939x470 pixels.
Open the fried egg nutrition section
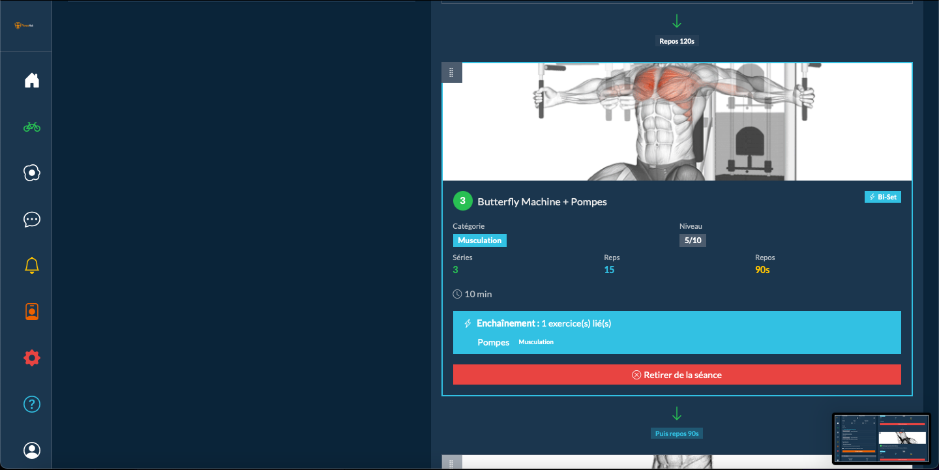pyautogui.click(x=32, y=173)
